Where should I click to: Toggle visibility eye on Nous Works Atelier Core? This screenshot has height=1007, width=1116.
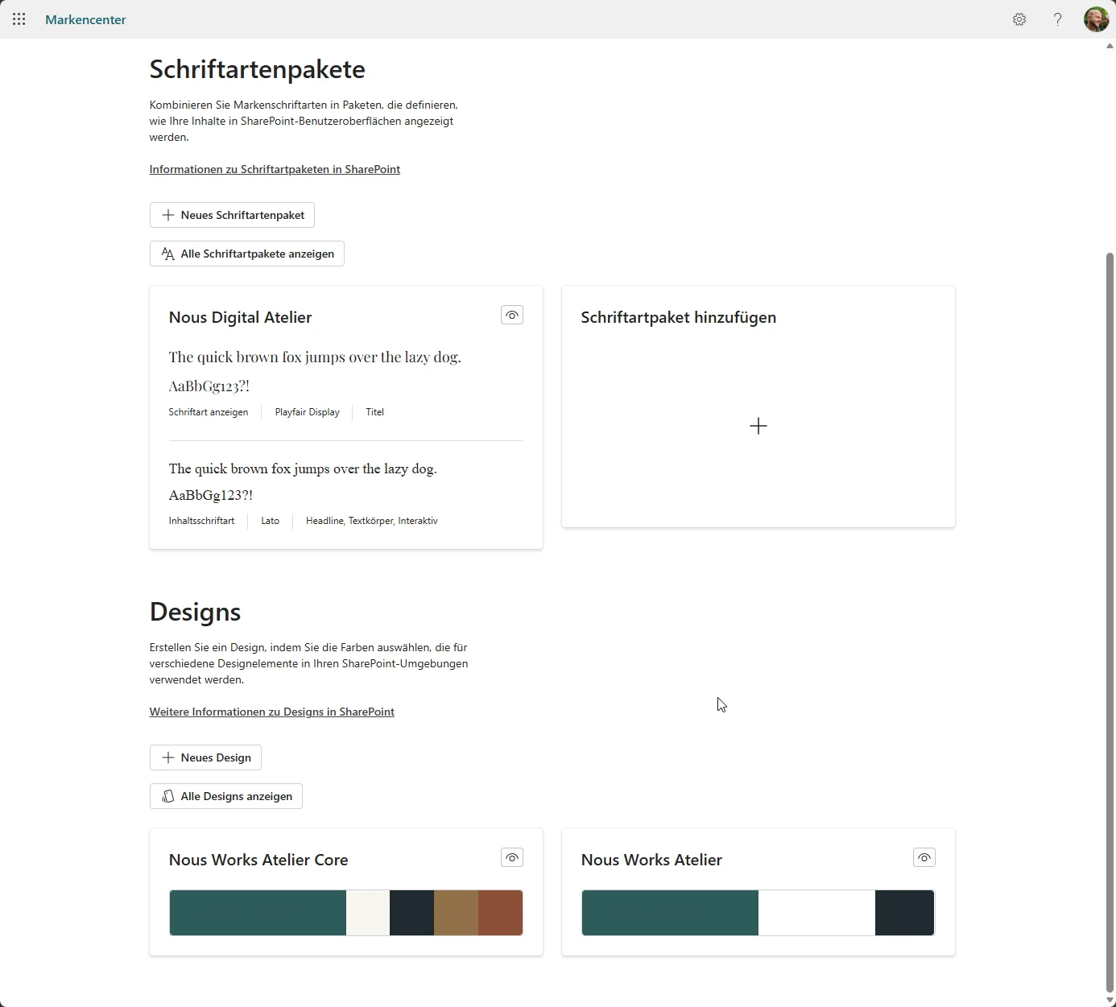(512, 857)
